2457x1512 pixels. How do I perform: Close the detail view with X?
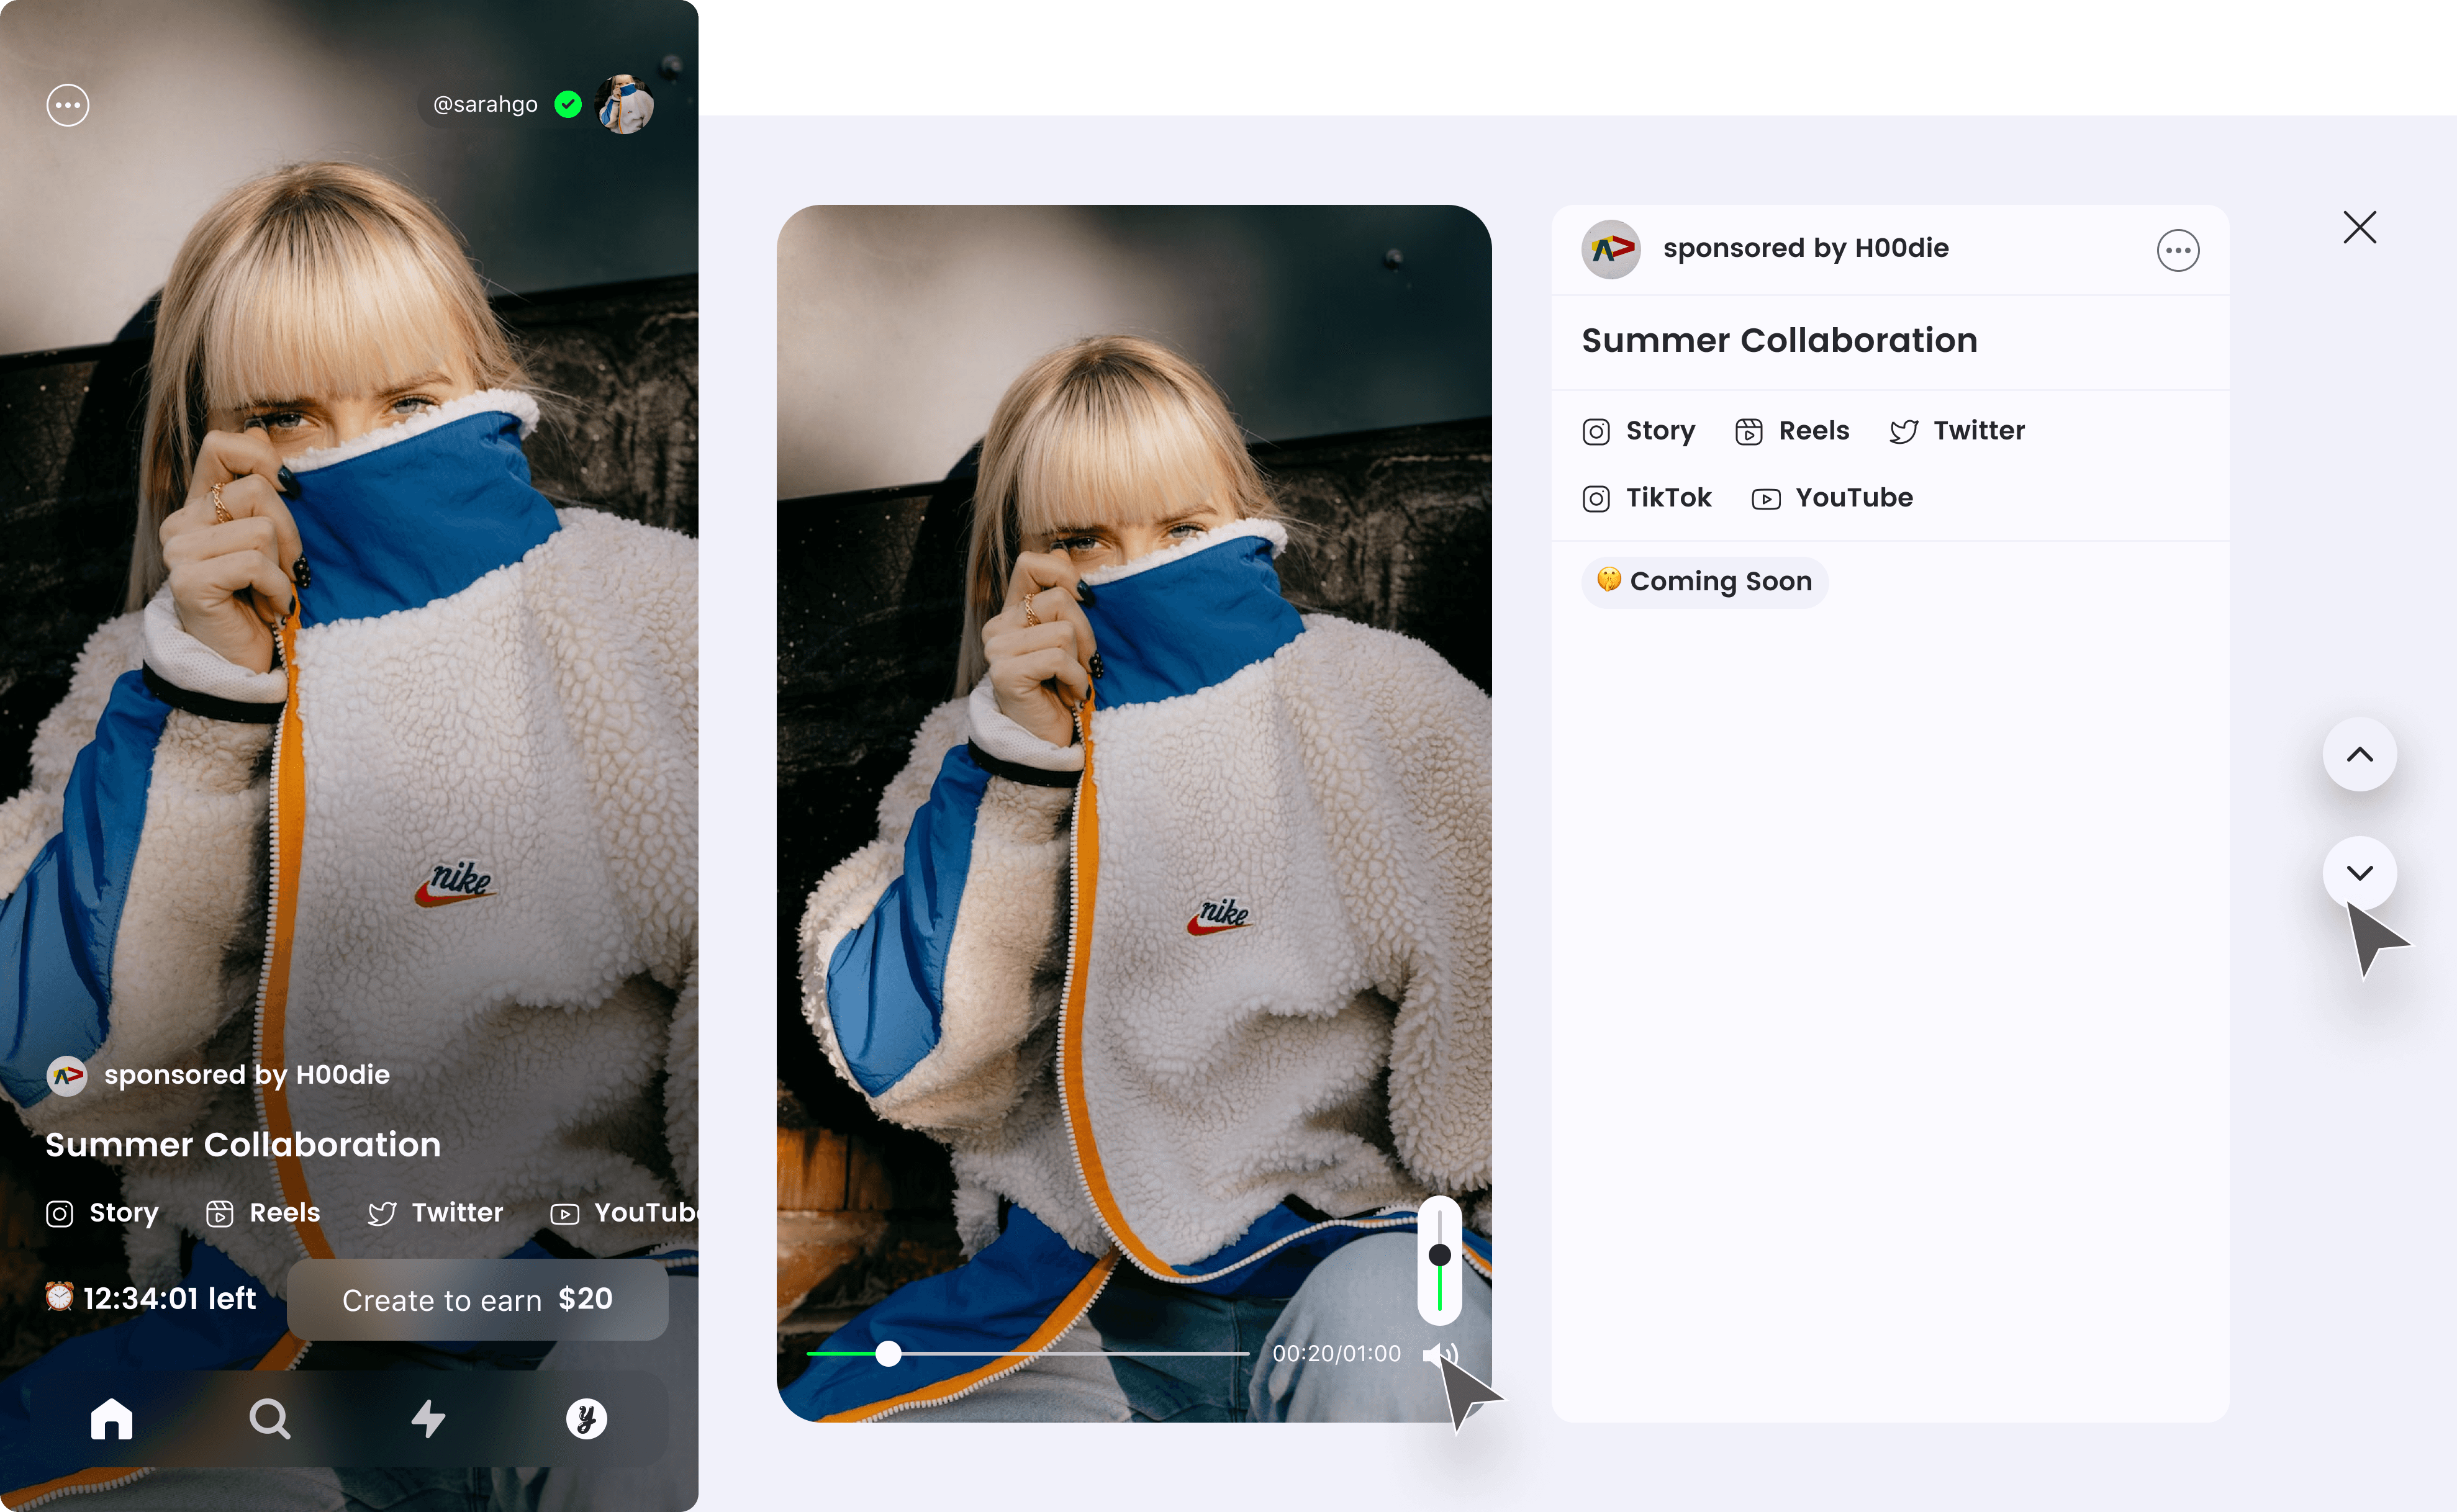[2359, 228]
